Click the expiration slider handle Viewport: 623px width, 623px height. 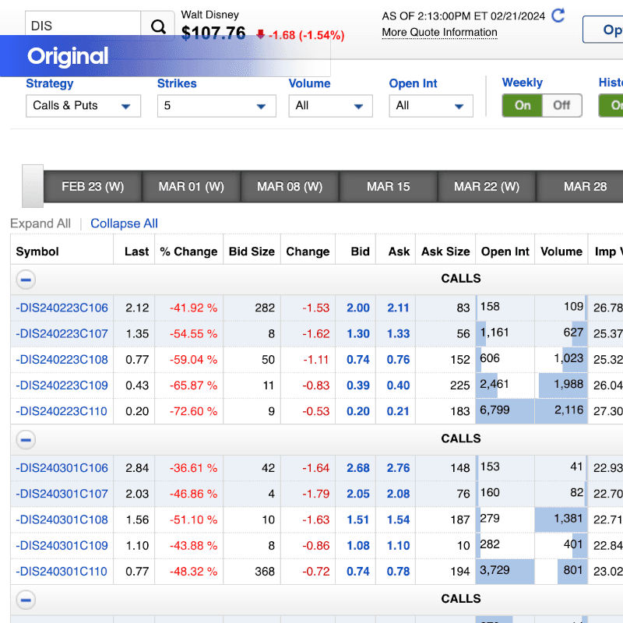pos(33,186)
